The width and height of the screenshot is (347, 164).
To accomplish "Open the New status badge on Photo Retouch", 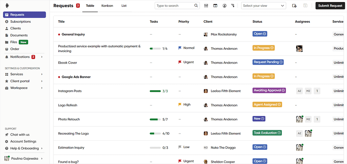I will pyautogui.click(x=259, y=119).
